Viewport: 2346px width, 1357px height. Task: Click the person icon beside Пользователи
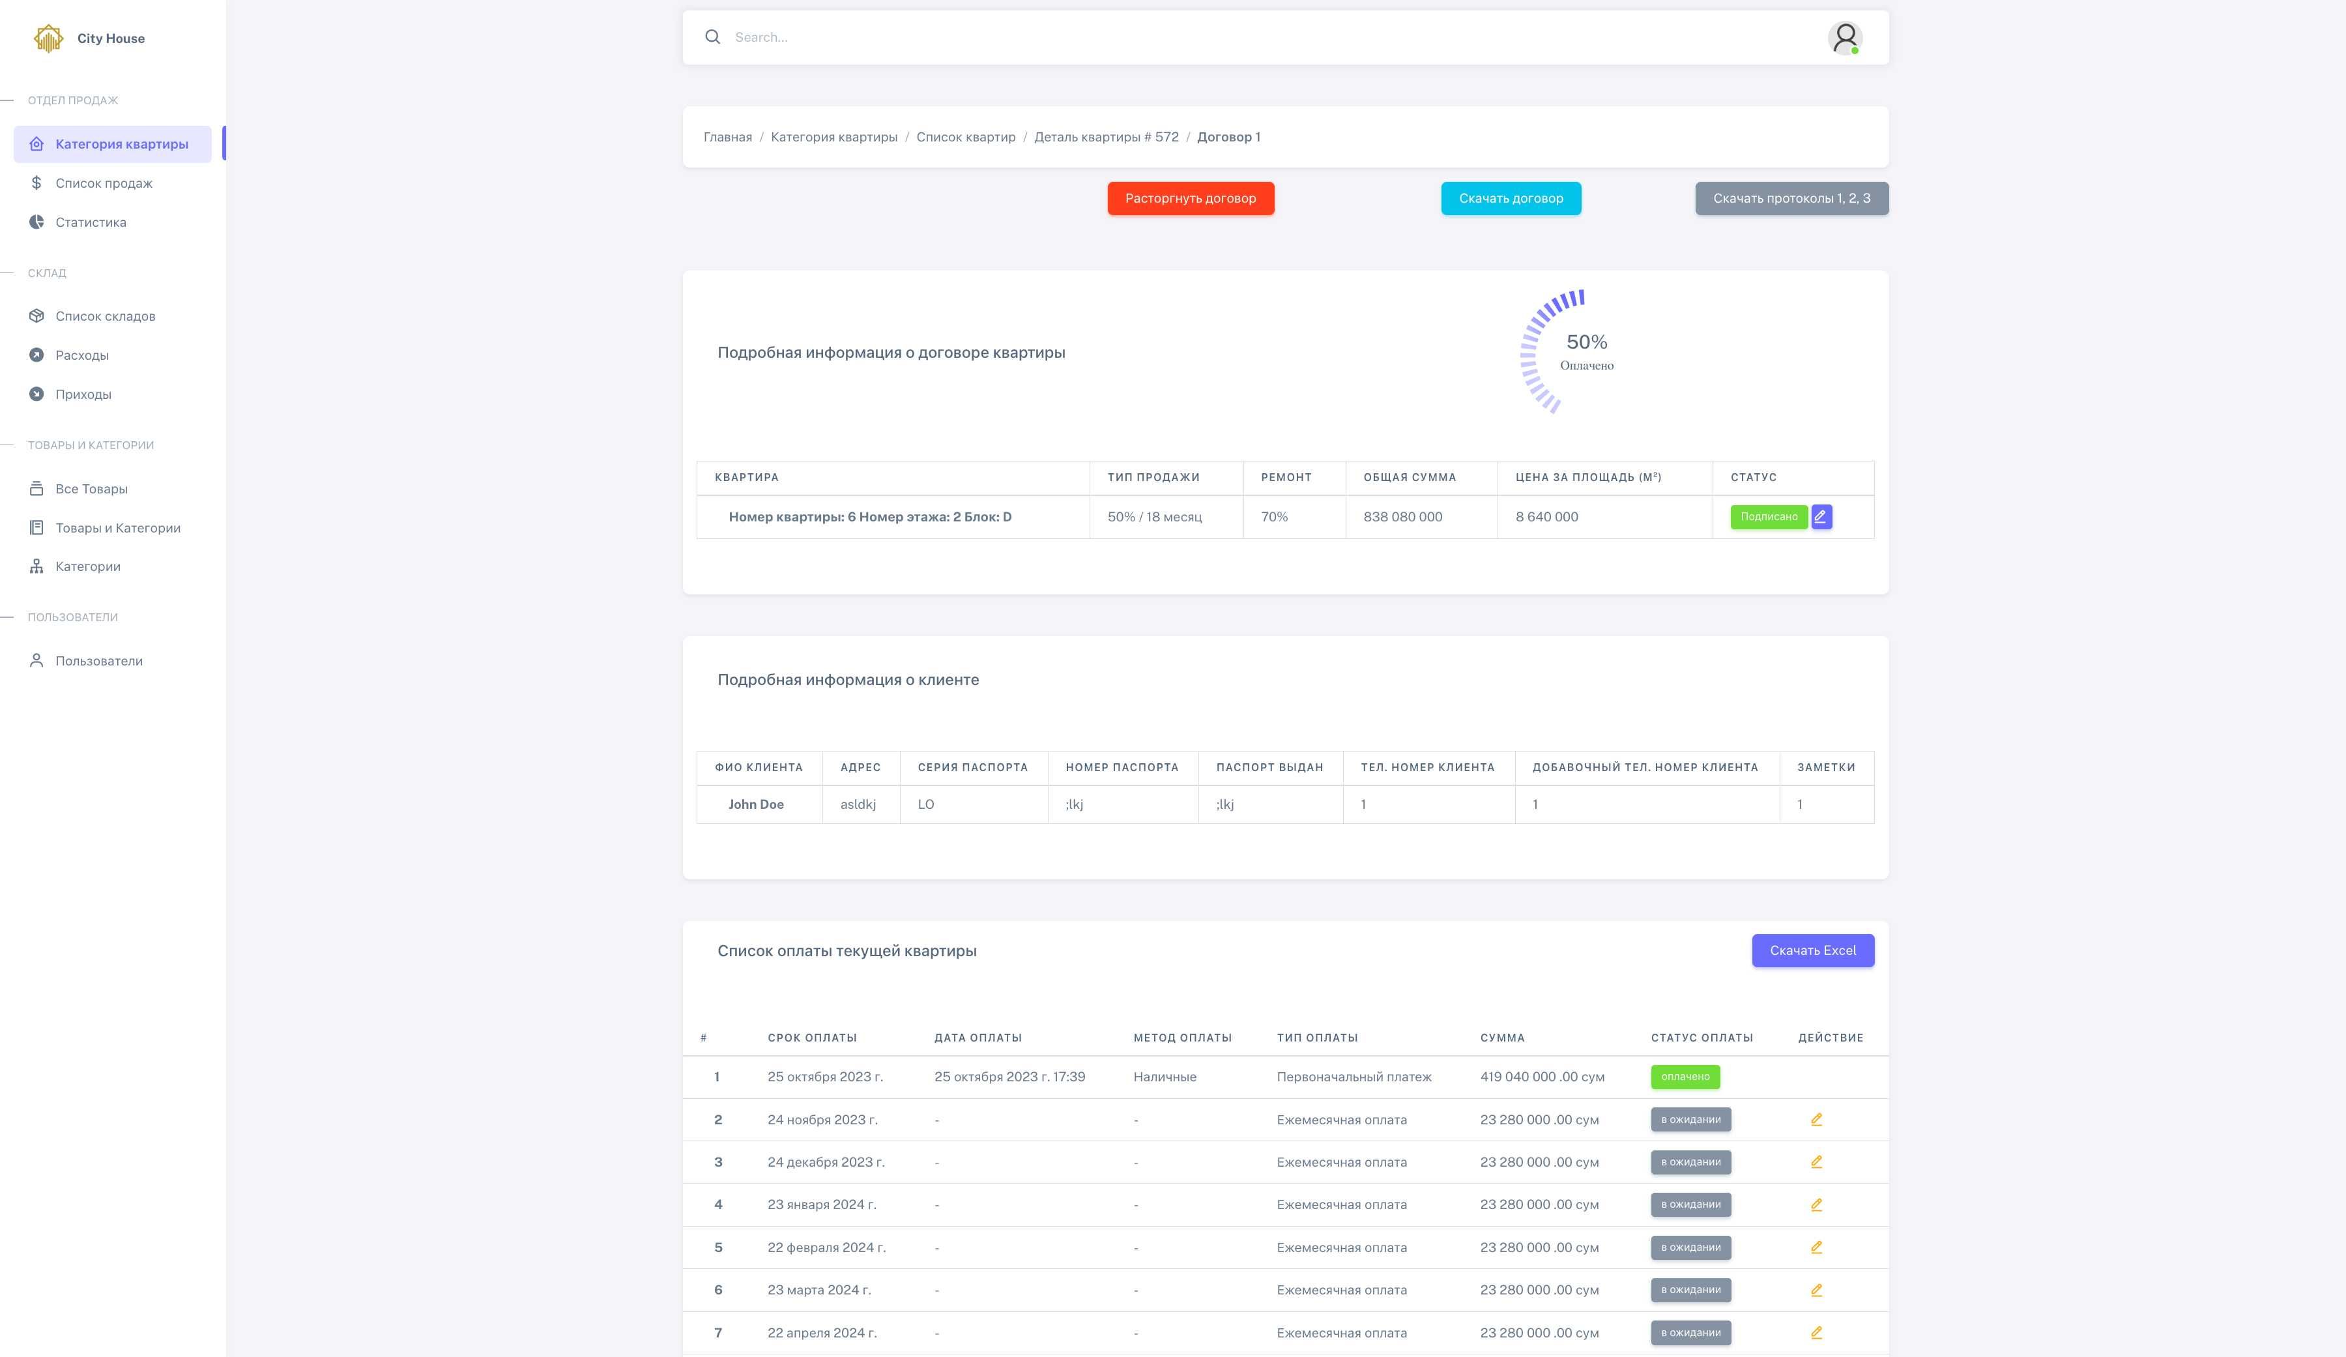(x=36, y=660)
